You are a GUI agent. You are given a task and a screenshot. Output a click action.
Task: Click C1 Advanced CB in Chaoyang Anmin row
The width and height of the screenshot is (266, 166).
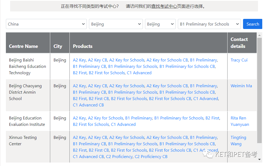[x=88, y=105]
